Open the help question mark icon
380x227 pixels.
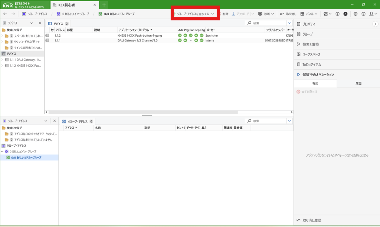[363, 14]
